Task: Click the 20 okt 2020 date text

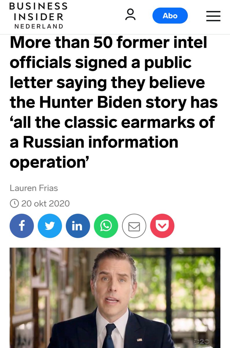Action: pyautogui.click(x=45, y=203)
